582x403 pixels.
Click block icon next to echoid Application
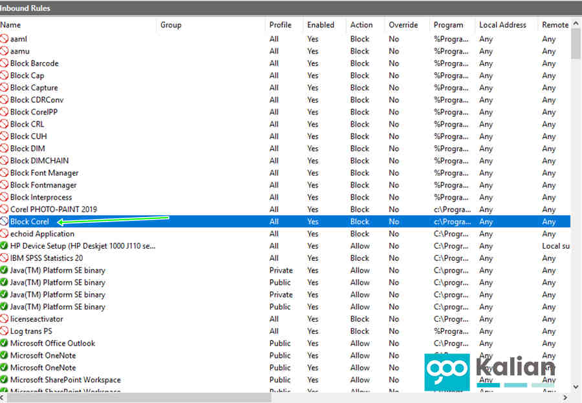(4, 234)
